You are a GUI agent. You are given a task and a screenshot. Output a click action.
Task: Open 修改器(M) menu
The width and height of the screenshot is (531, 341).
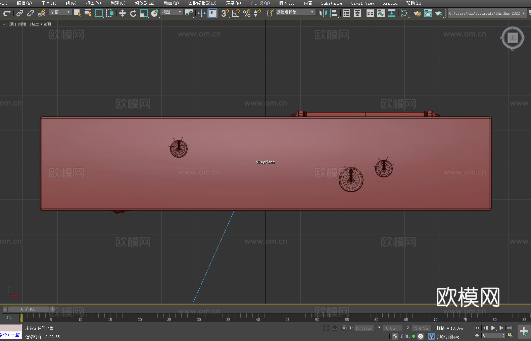pos(145,3)
